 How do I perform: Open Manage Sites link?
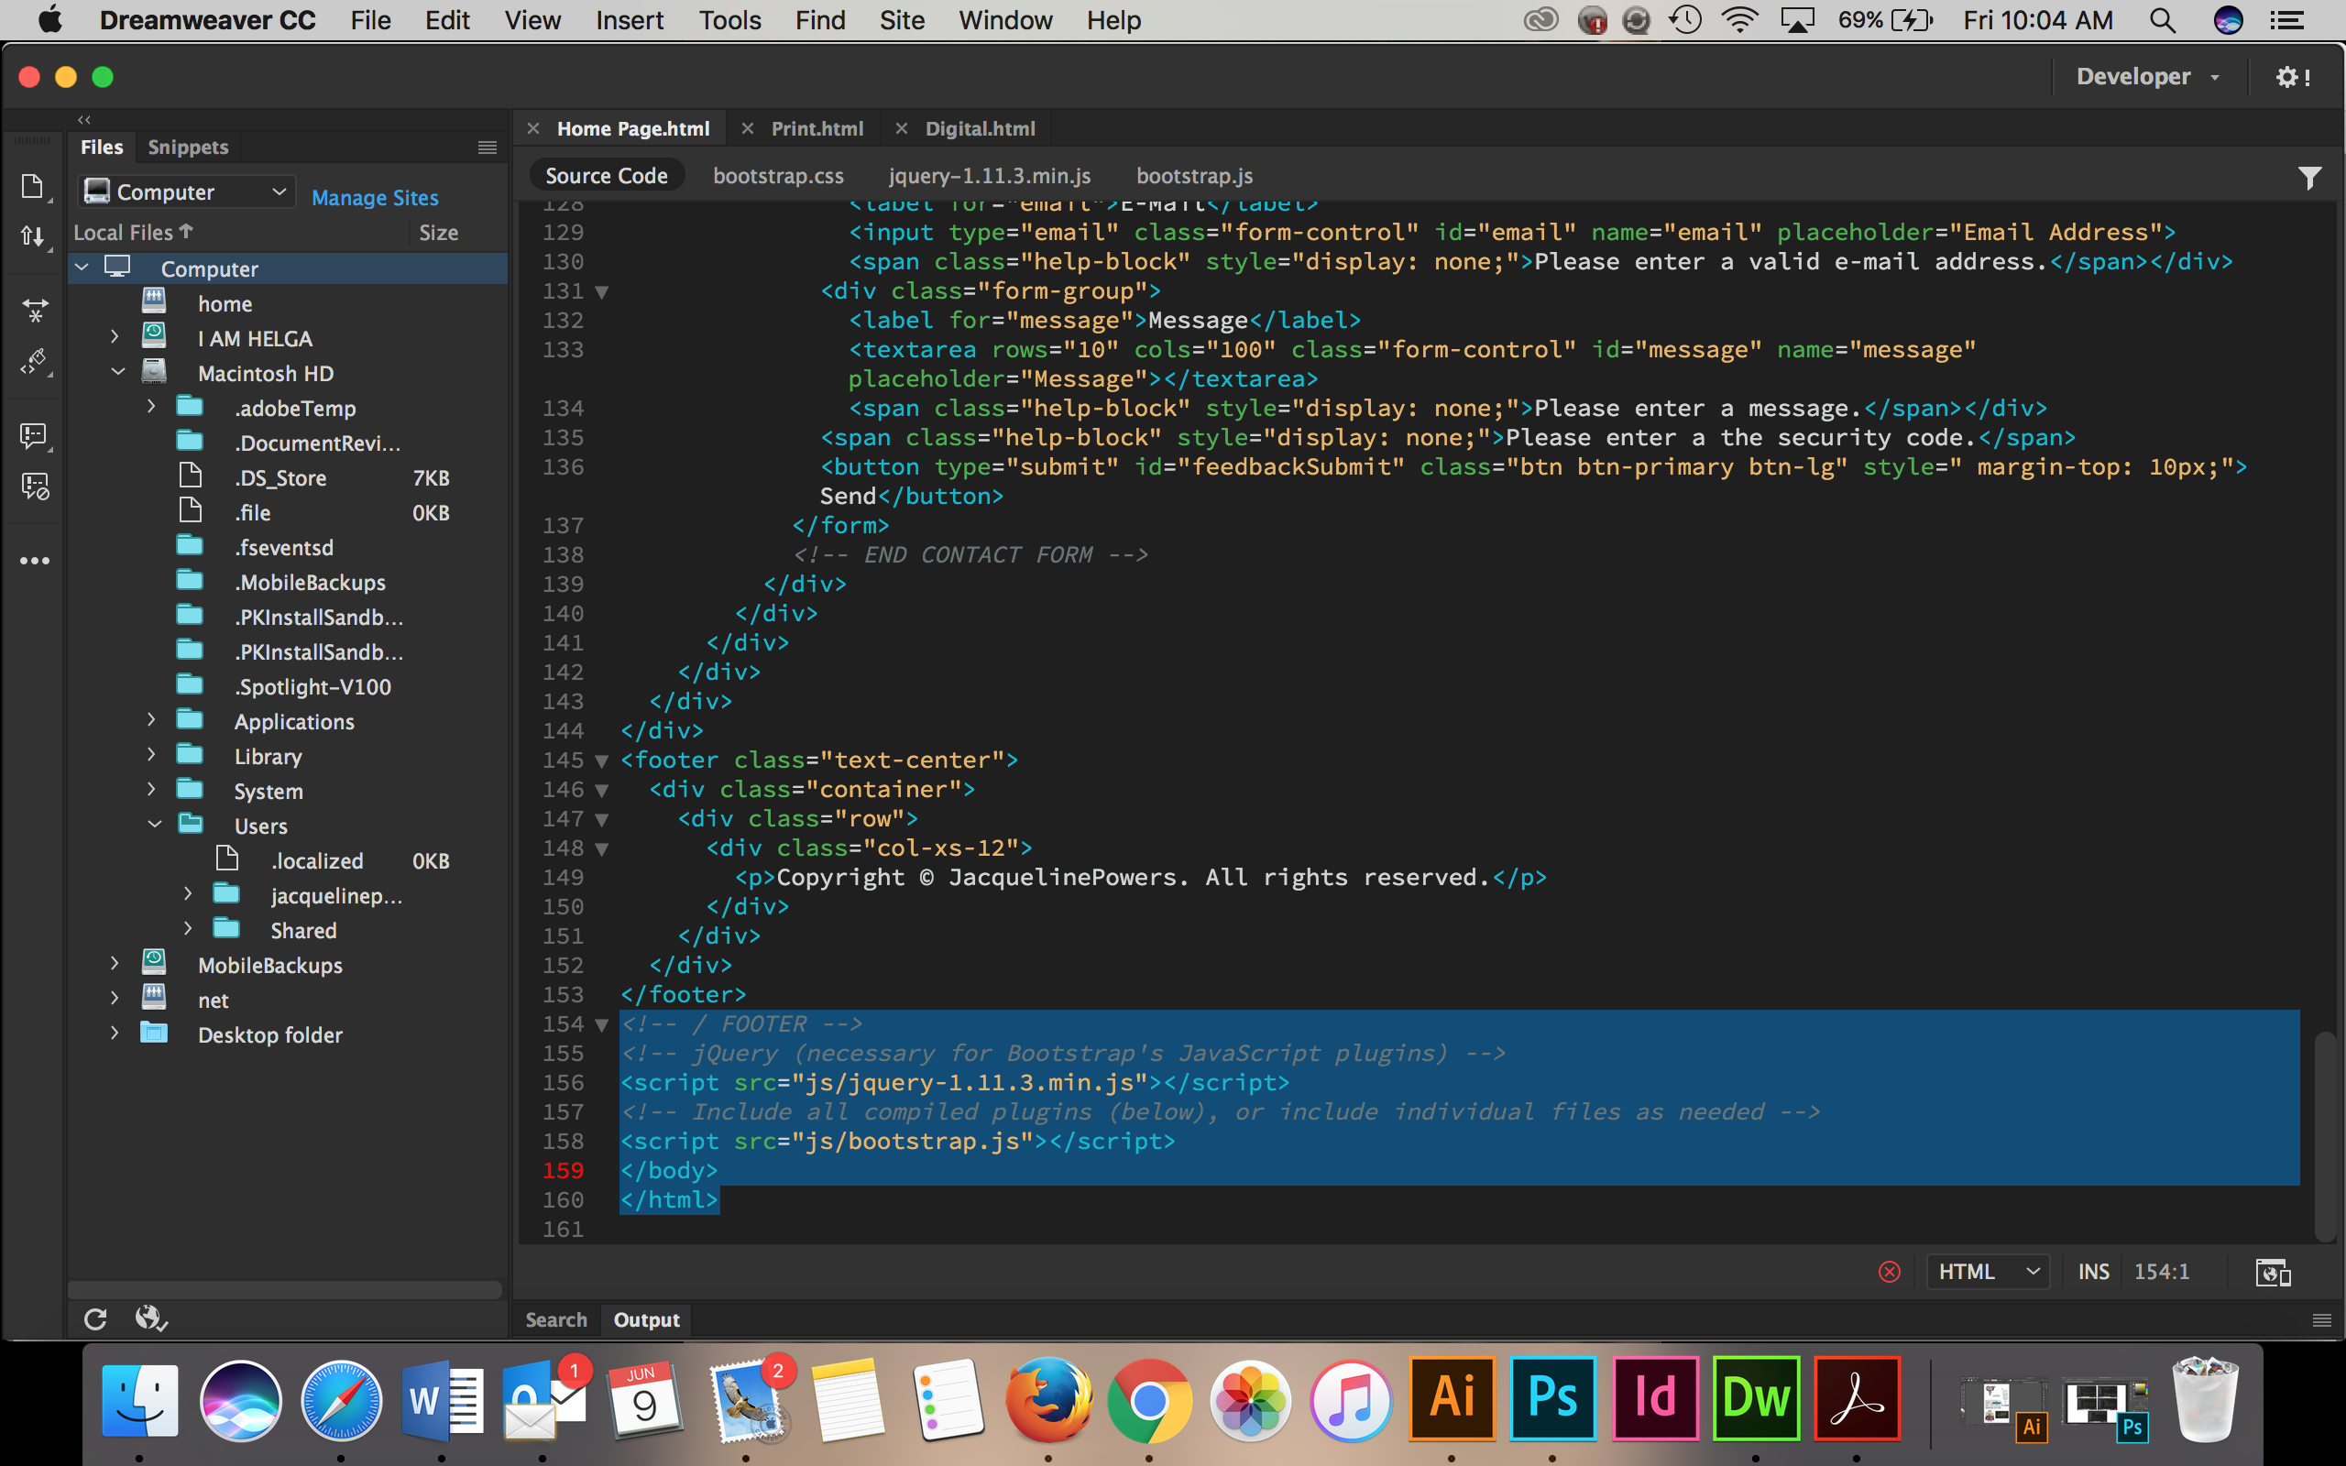coord(375,197)
